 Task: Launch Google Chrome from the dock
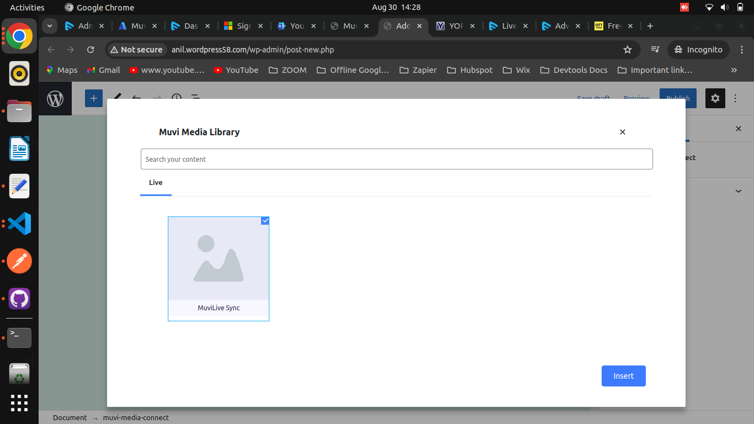pos(19,36)
